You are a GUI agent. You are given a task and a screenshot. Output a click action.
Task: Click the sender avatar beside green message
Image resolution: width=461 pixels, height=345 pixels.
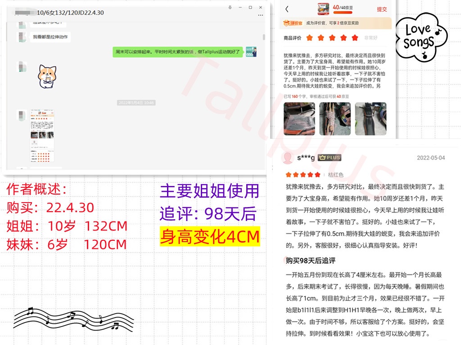pos(251,52)
